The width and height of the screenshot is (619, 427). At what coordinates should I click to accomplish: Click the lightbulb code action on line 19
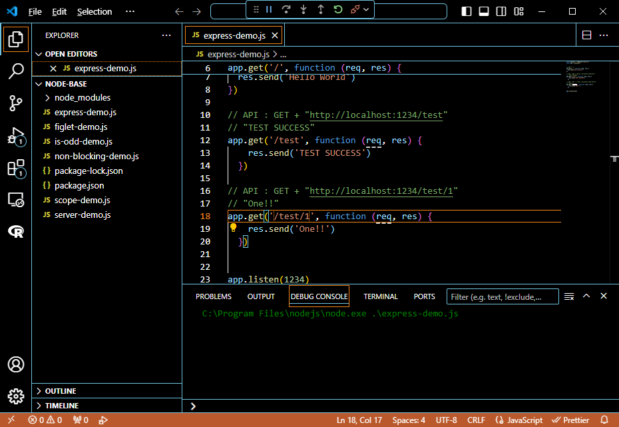(234, 228)
